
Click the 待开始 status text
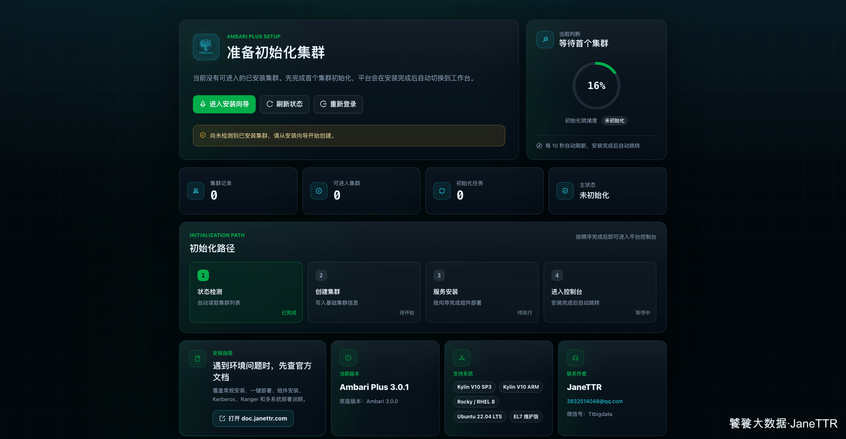tap(407, 313)
